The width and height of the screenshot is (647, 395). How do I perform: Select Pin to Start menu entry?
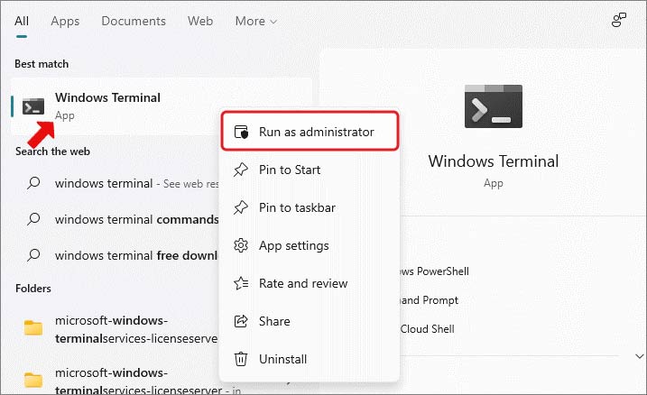point(310,170)
